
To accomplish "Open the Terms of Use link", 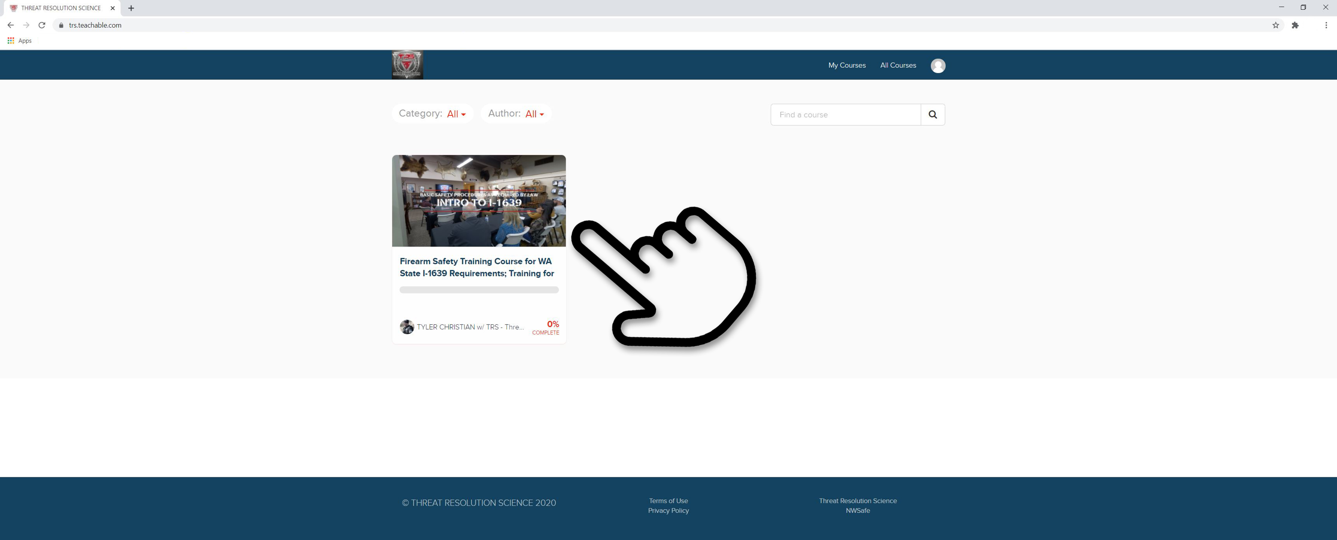I will pyautogui.click(x=668, y=501).
